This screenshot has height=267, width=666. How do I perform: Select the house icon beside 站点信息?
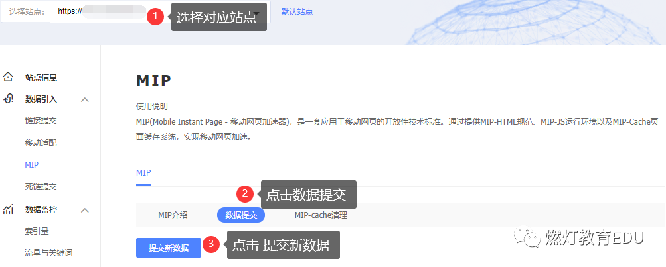[x=8, y=77]
